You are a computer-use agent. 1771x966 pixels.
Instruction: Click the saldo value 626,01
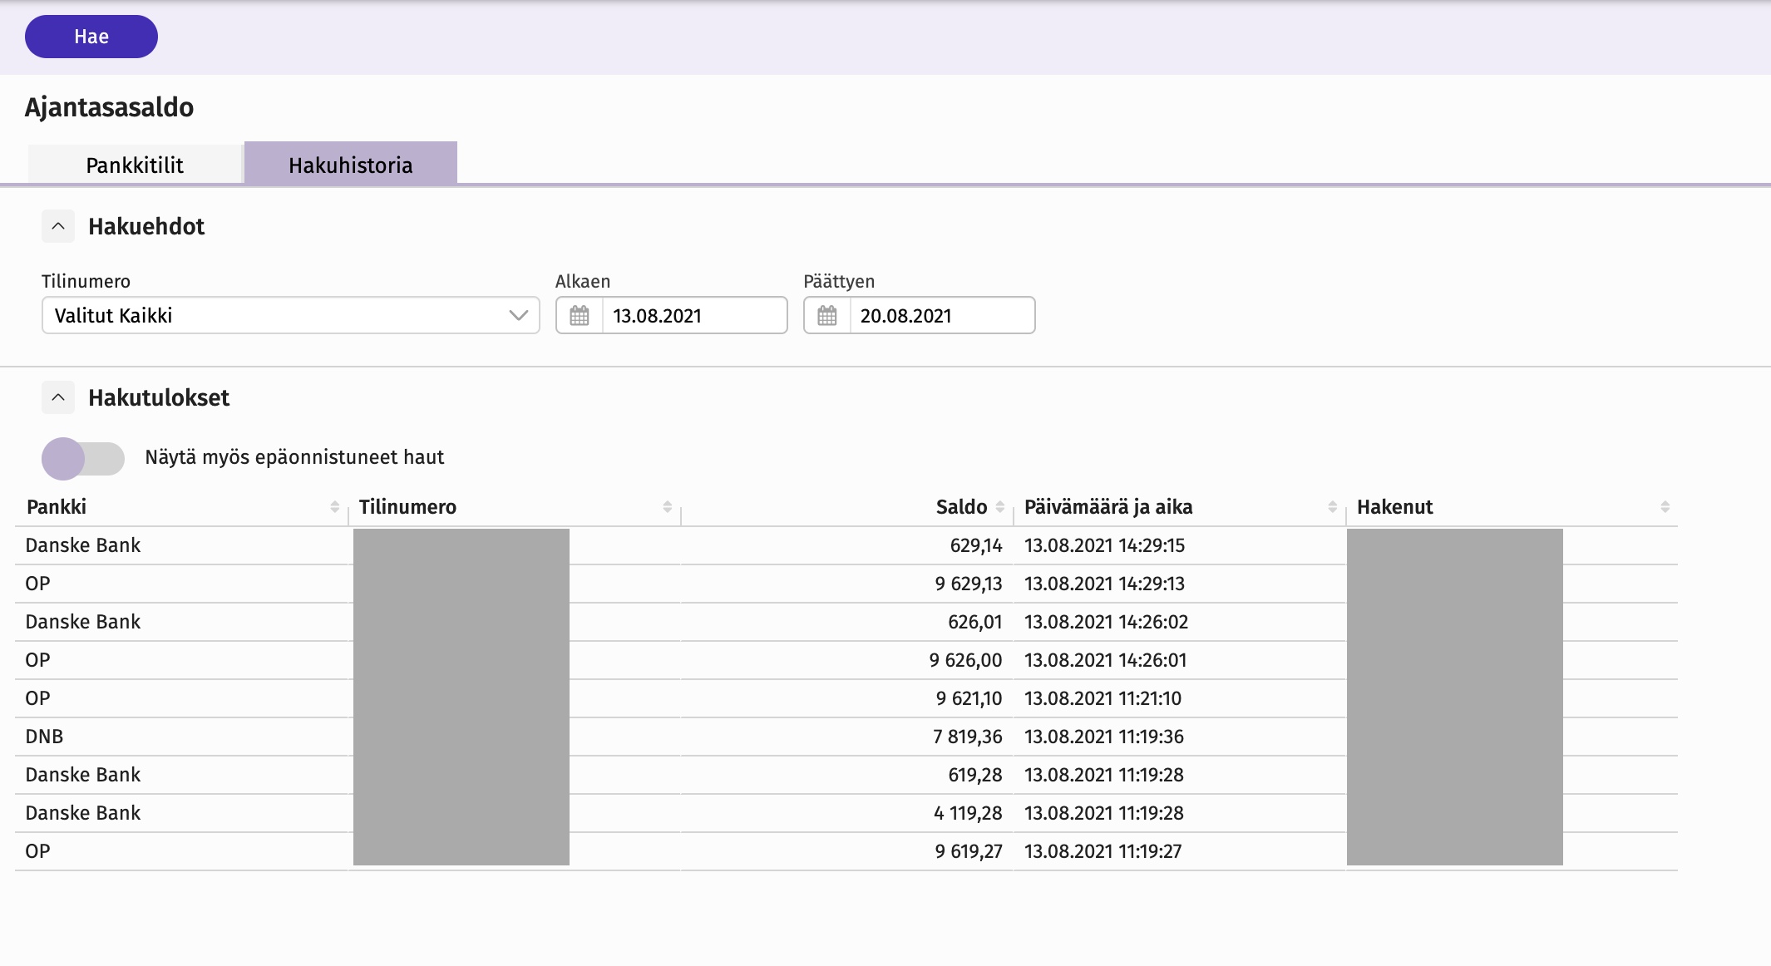point(975,622)
